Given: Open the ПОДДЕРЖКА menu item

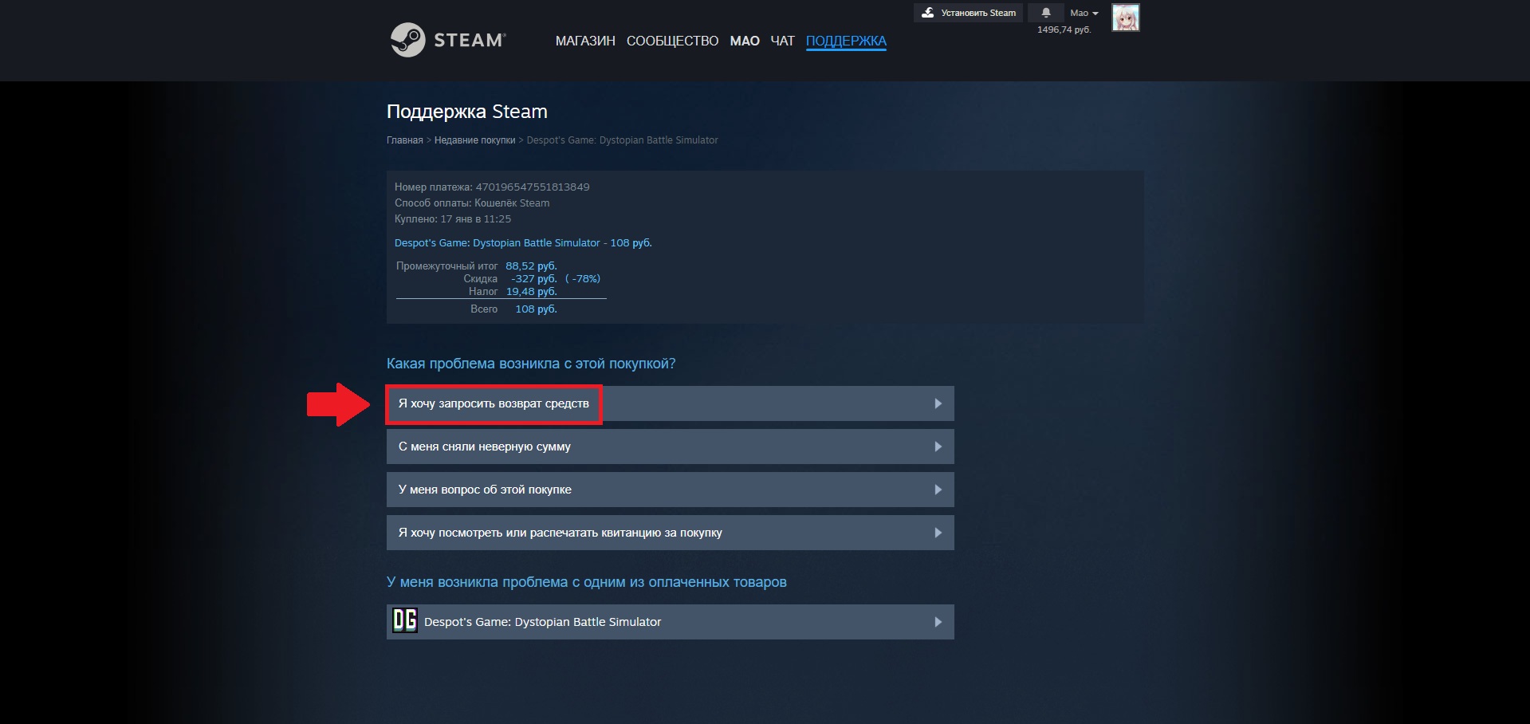Looking at the screenshot, I should pyautogui.click(x=846, y=41).
